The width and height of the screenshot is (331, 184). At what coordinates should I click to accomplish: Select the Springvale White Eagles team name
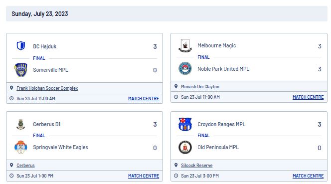tap(60, 147)
